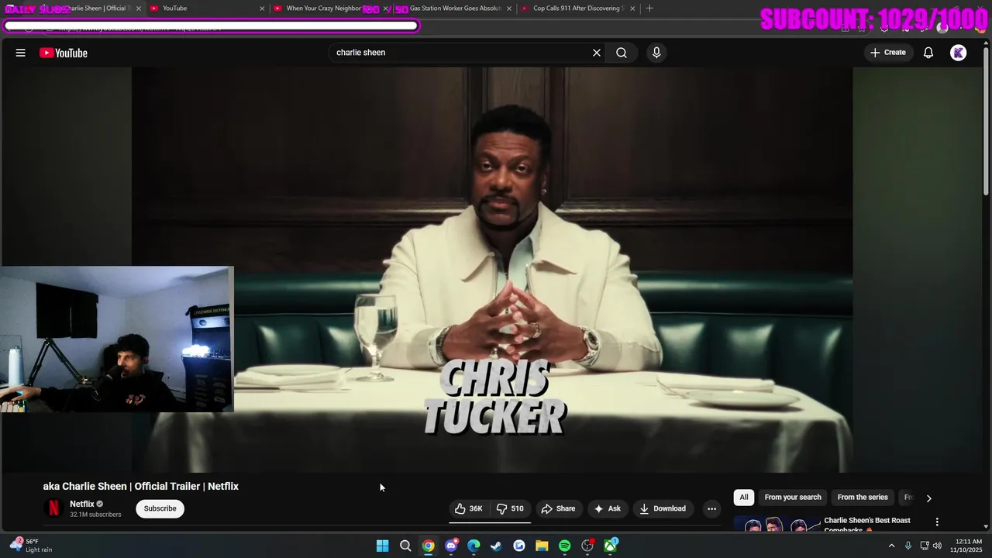Open the YouTube hamburger guide menu
Image resolution: width=992 pixels, height=558 pixels.
(x=21, y=53)
